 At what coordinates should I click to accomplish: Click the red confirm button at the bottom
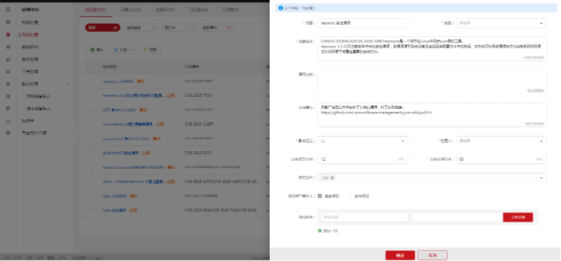[400, 256]
